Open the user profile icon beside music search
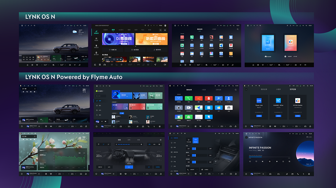This screenshot has height=188, width=336. tap(165, 30)
